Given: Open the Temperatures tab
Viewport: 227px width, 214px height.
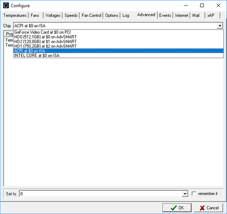Looking at the screenshot, I should coord(15,15).
